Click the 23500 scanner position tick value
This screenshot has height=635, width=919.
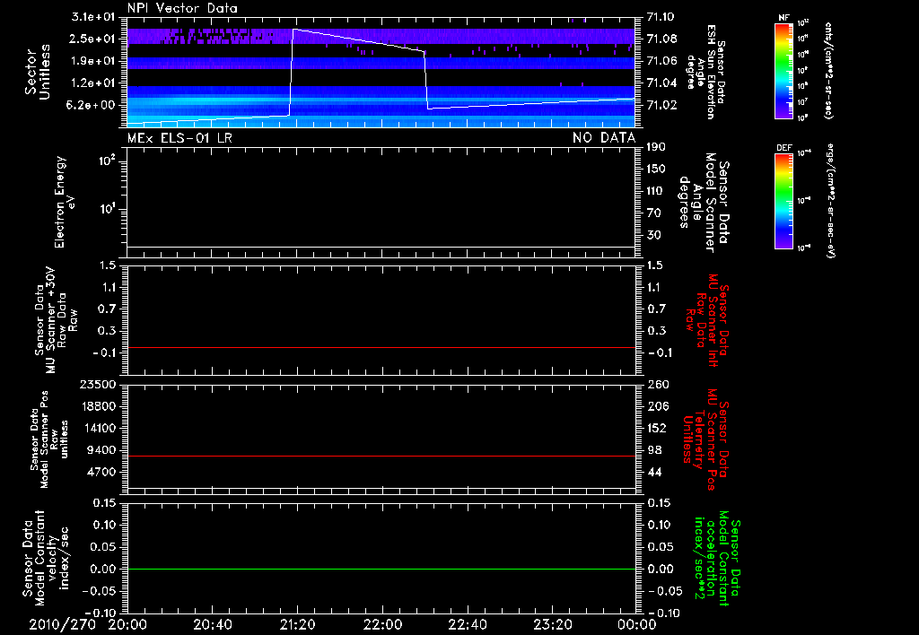click(x=97, y=385)
